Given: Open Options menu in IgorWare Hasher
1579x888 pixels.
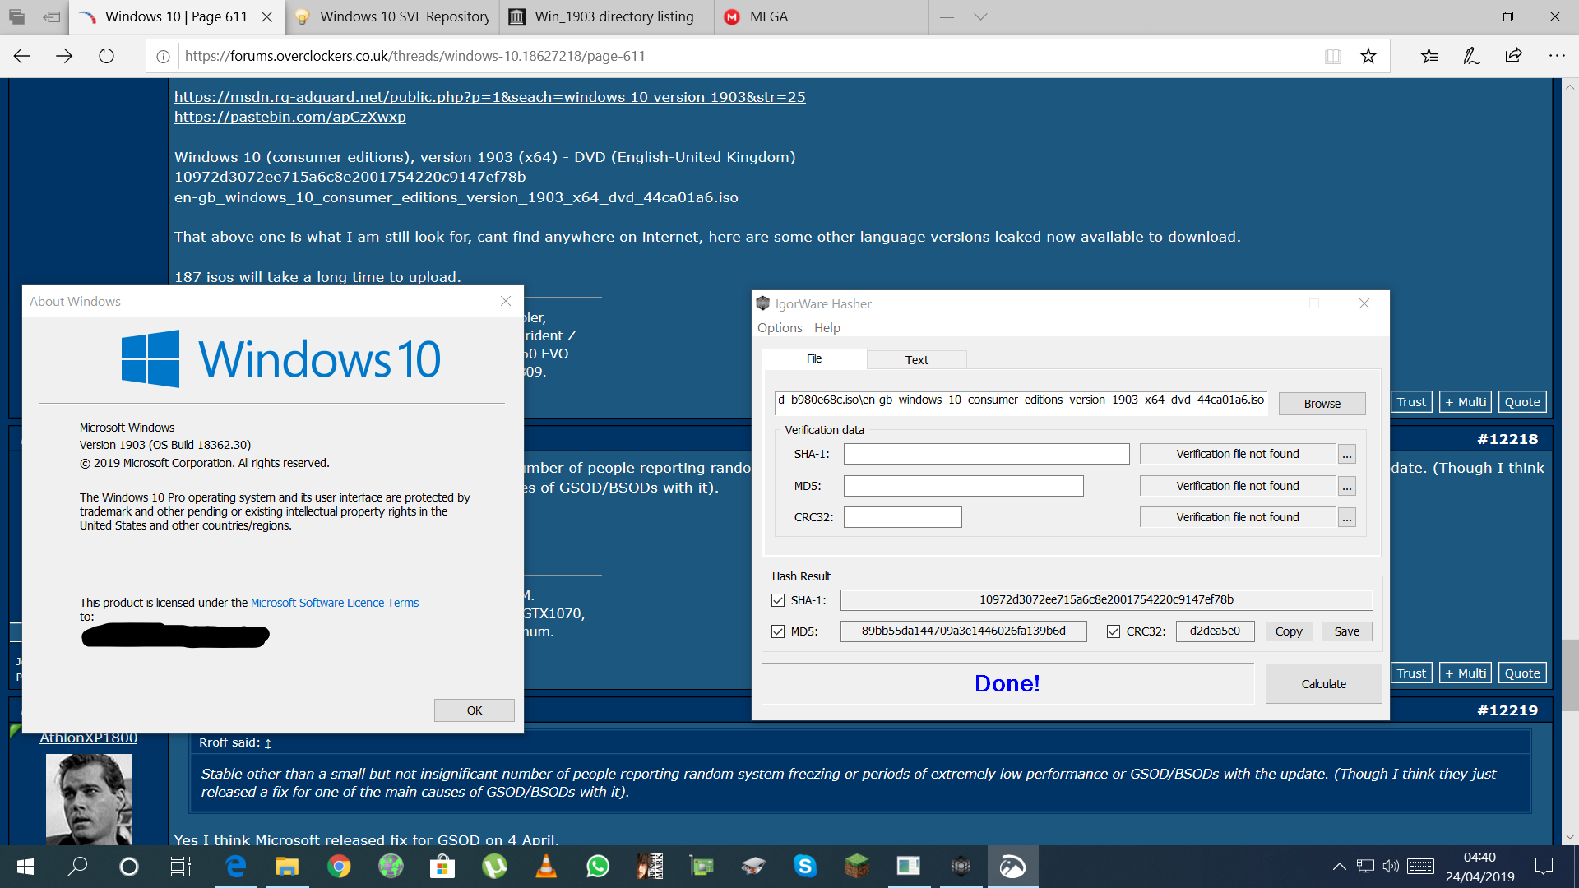Looking at the screenshot, I should (x=780, y=327).
